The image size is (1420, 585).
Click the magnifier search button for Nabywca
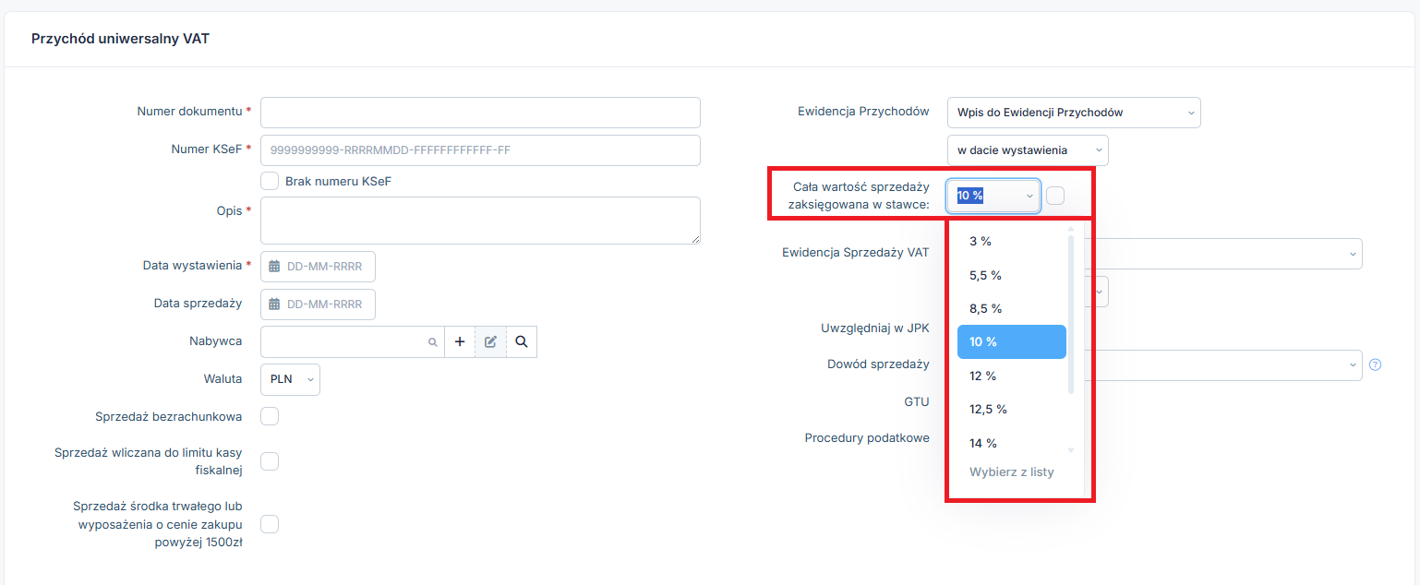(x=522, y=341)
